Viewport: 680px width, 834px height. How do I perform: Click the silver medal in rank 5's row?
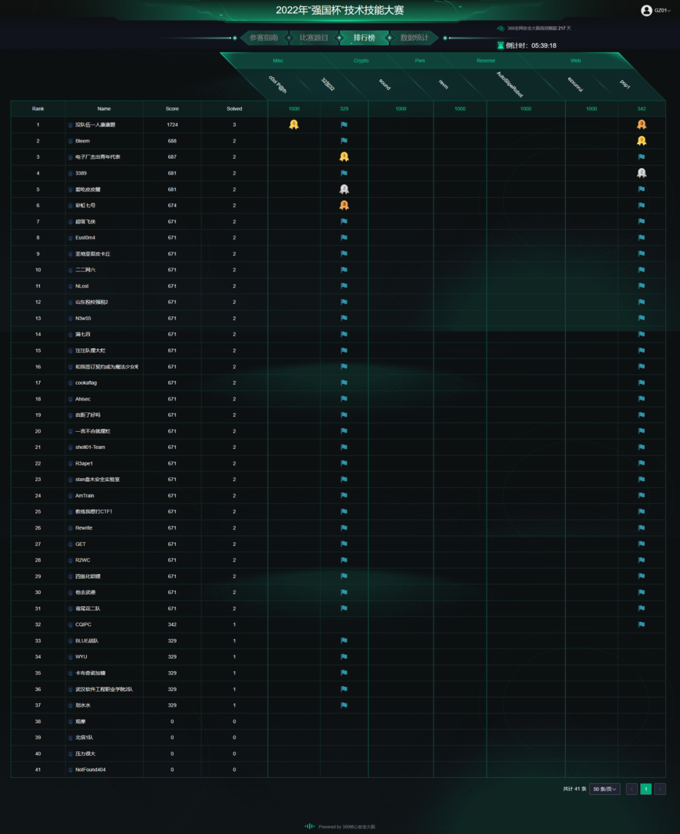tap(344, 189)
